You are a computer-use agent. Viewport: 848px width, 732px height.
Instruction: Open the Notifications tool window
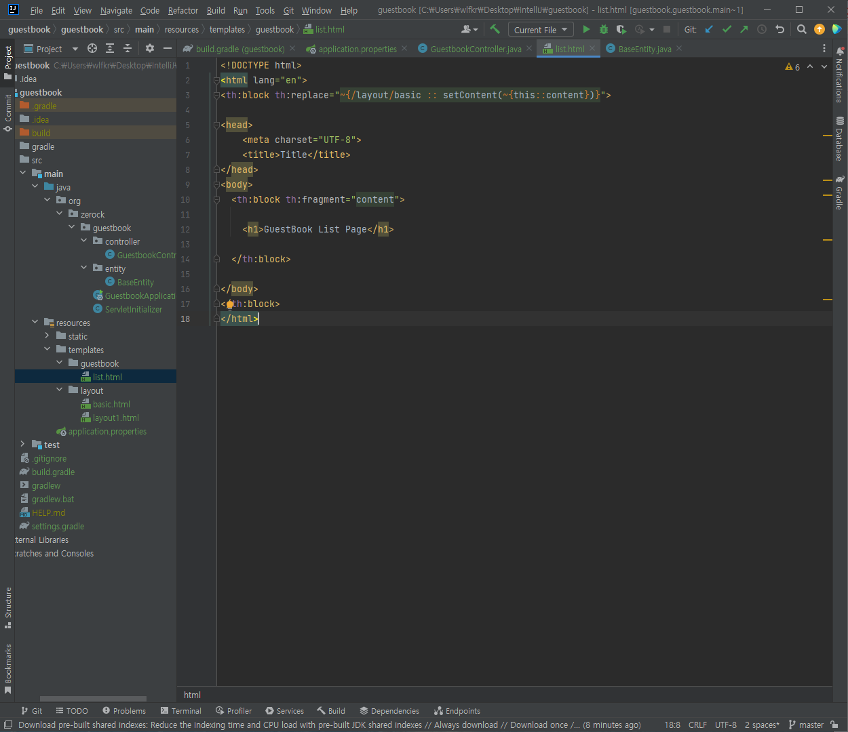840,75
